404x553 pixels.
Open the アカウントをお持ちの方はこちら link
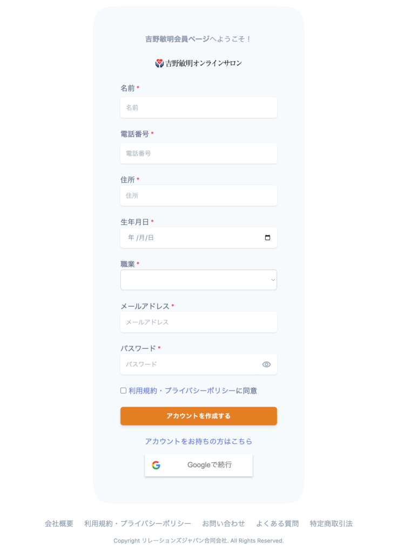pyautogui.click(x=198, y=441)
